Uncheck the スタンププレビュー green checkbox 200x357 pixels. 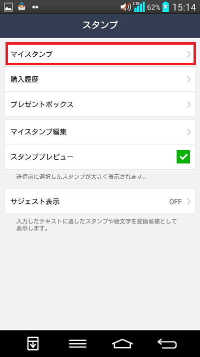point(183,157)
